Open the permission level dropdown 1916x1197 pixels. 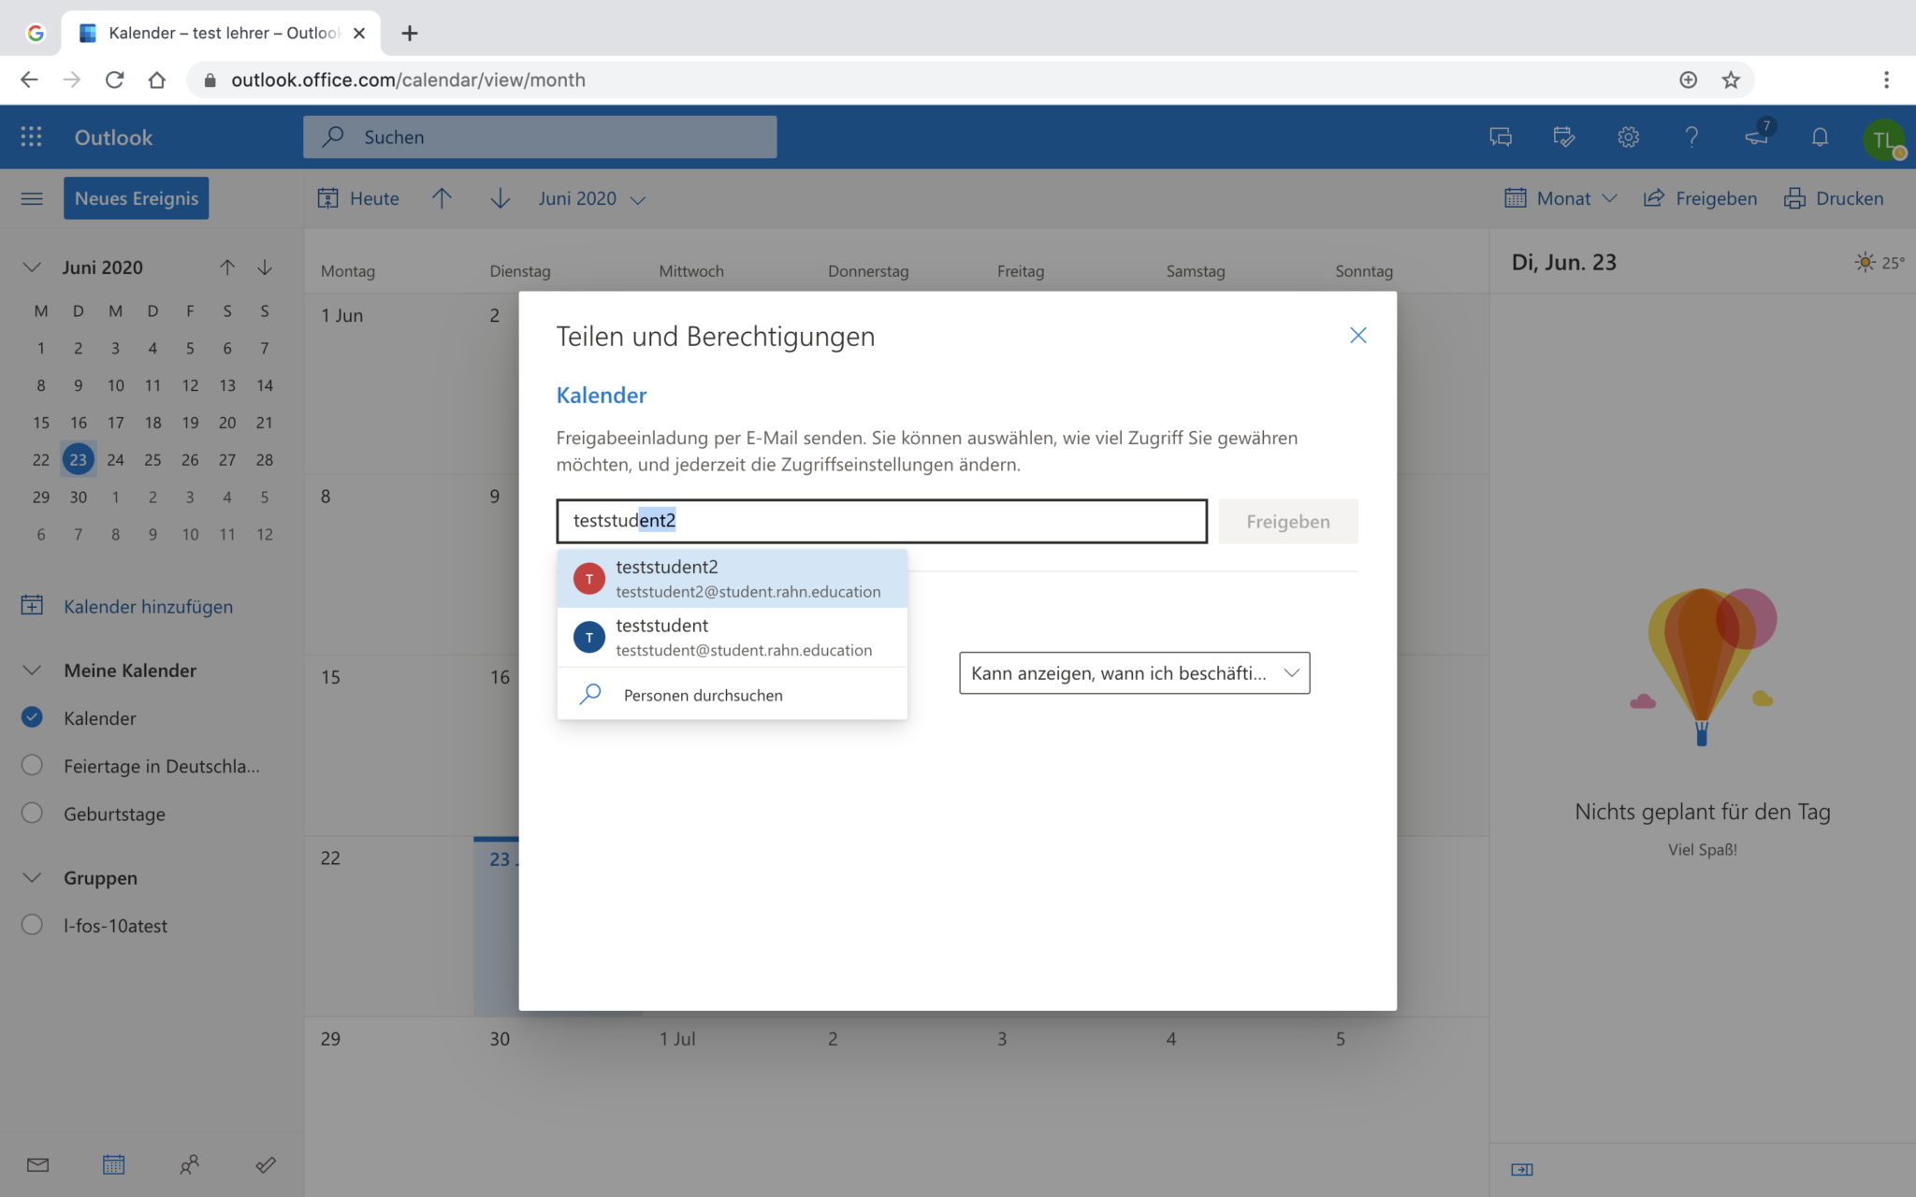[x=1134, y=672]
